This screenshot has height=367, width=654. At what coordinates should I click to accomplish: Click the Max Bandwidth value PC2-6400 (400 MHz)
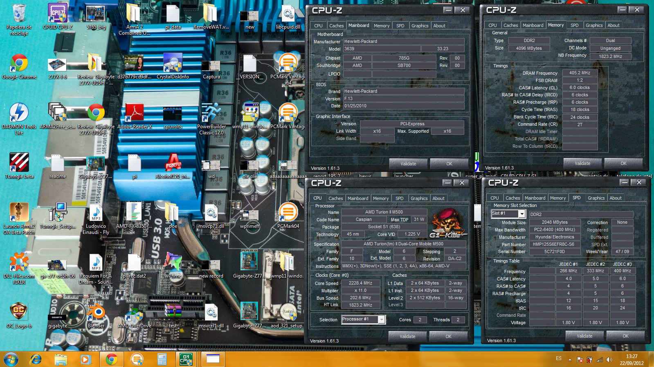[554, 229]
